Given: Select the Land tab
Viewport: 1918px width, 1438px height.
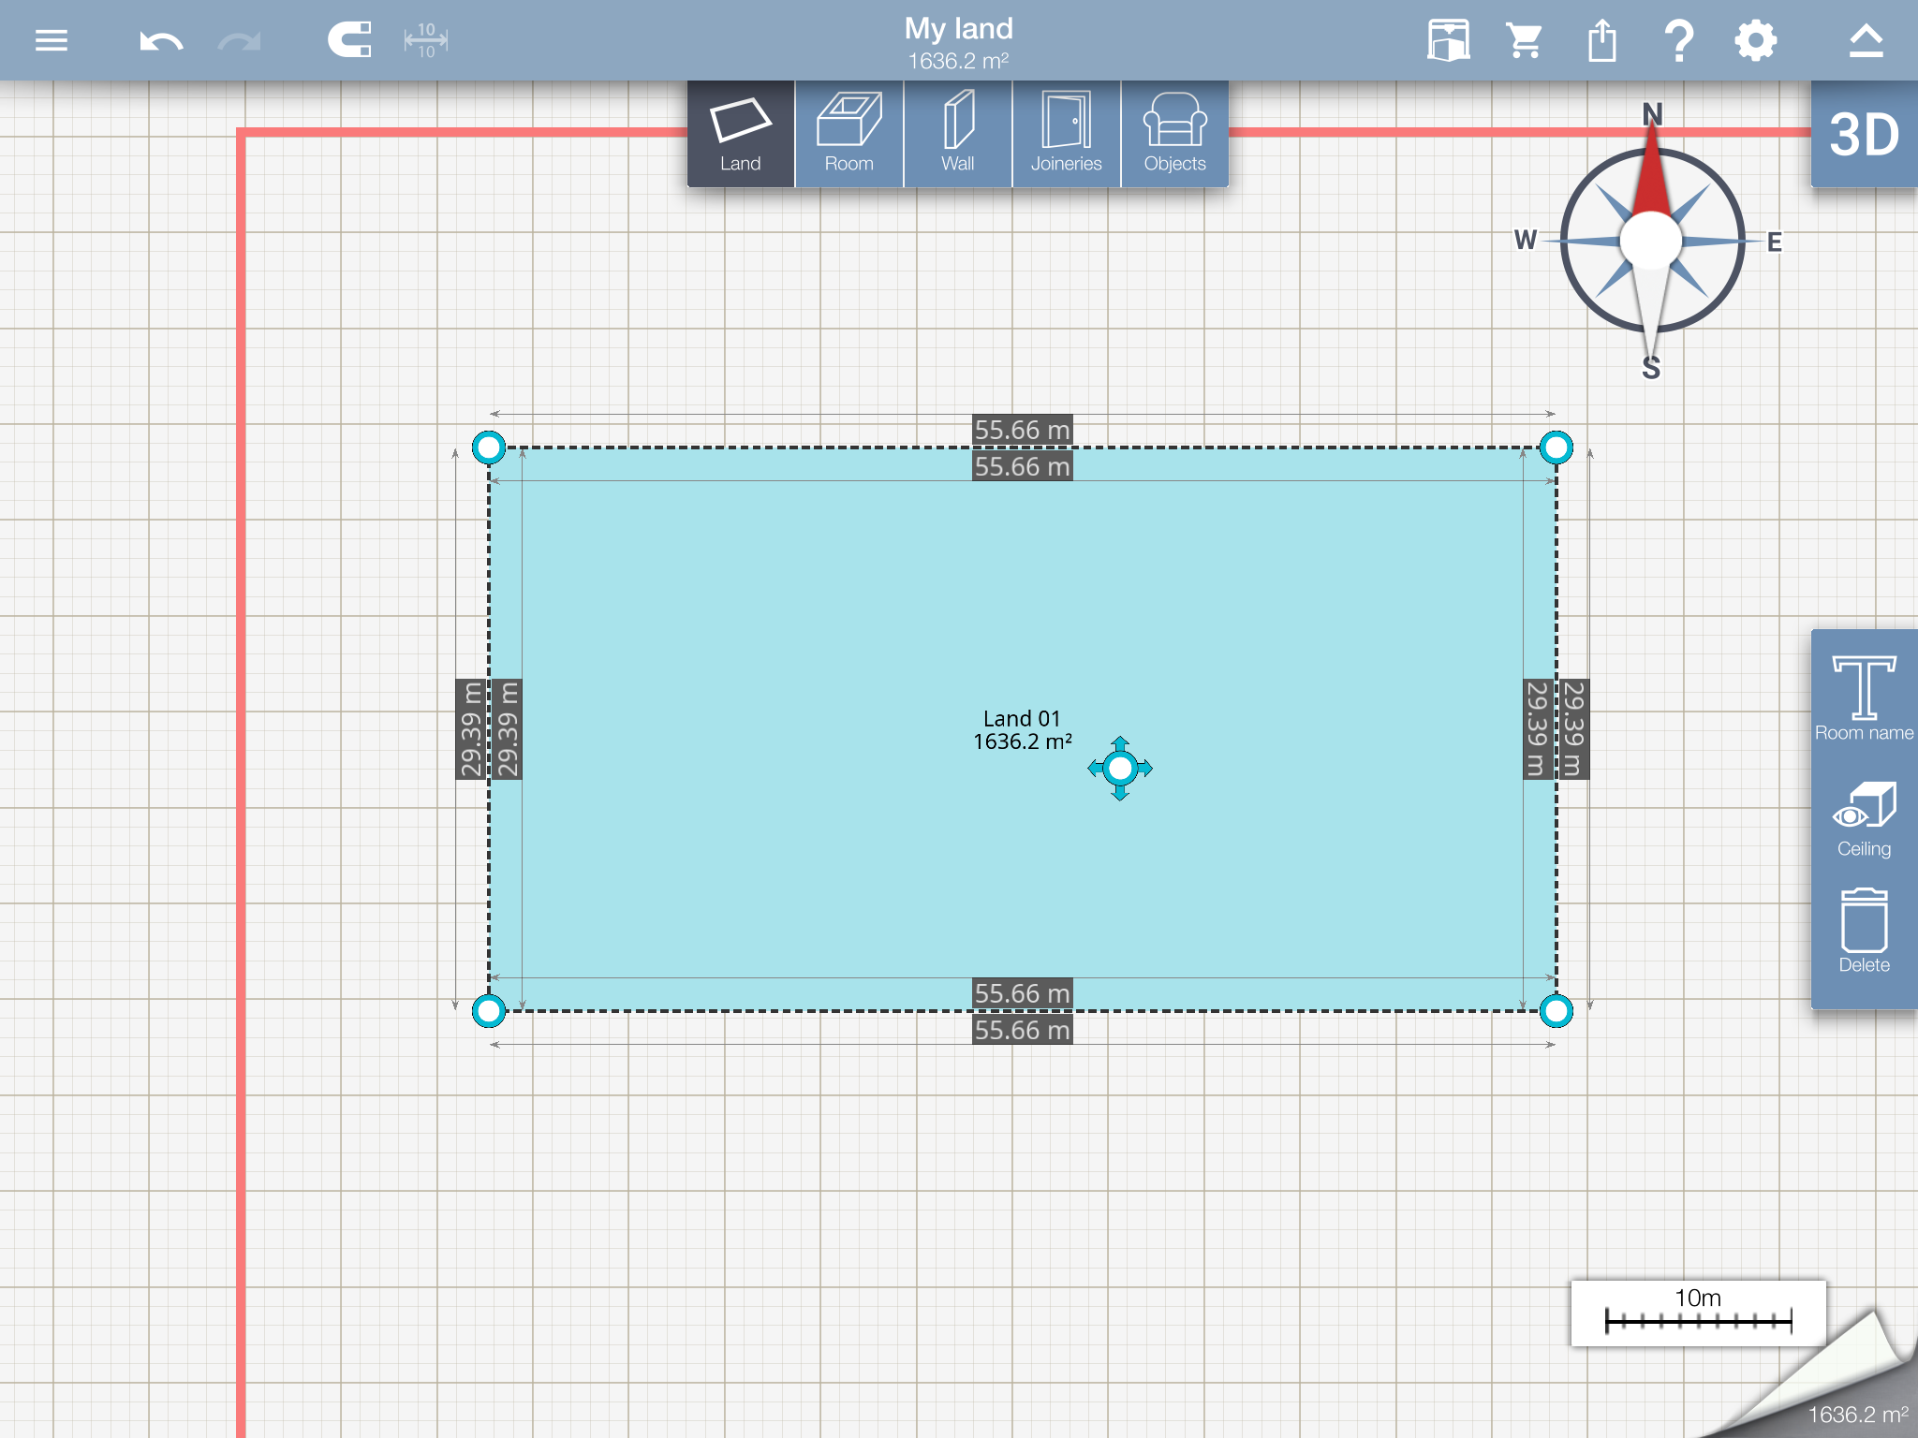Looking at the screenshot, I should [x=740, y=135].
